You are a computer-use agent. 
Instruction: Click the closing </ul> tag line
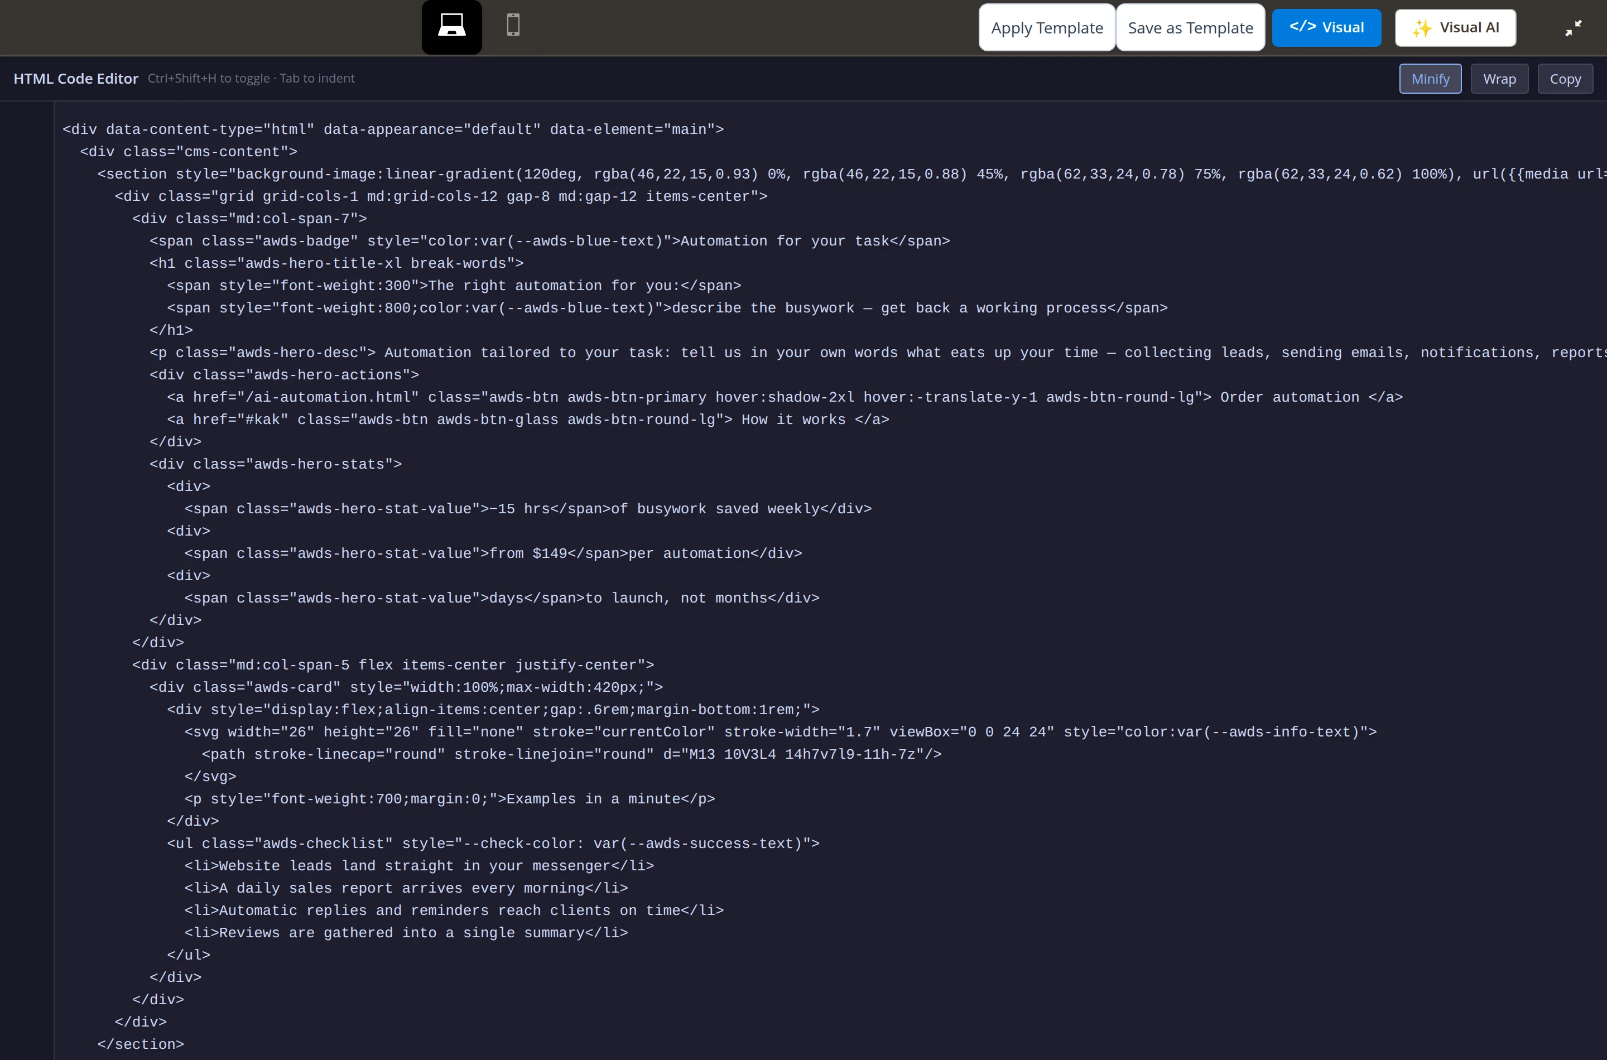tap(189, 955)
